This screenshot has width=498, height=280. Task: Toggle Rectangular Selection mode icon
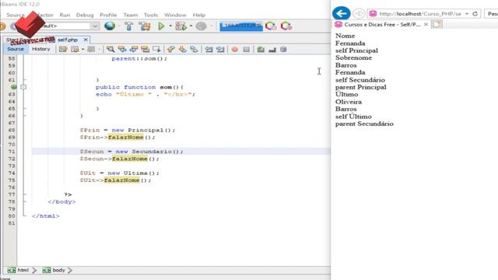156,49
